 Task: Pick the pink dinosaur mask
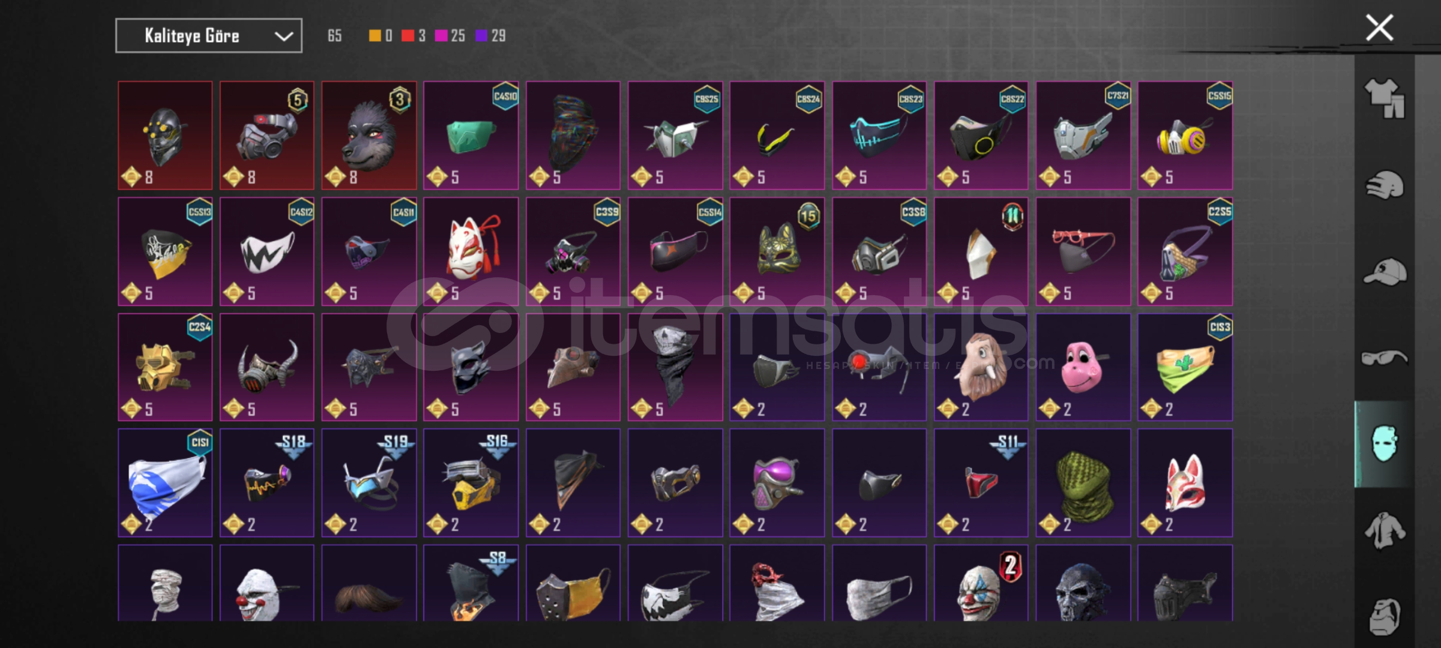(x=1083, y=367)
